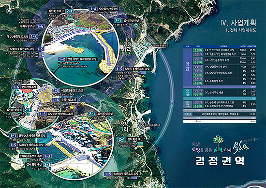The width and height of the screenshot is (266, 188).
Task: Select the 1-4 row in the table
Action: [224, 67]
